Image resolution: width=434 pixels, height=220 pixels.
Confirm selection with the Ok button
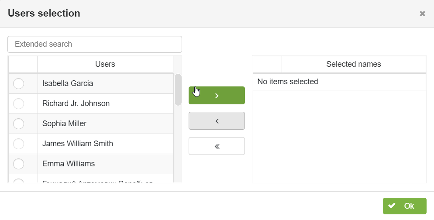(404, 206)
